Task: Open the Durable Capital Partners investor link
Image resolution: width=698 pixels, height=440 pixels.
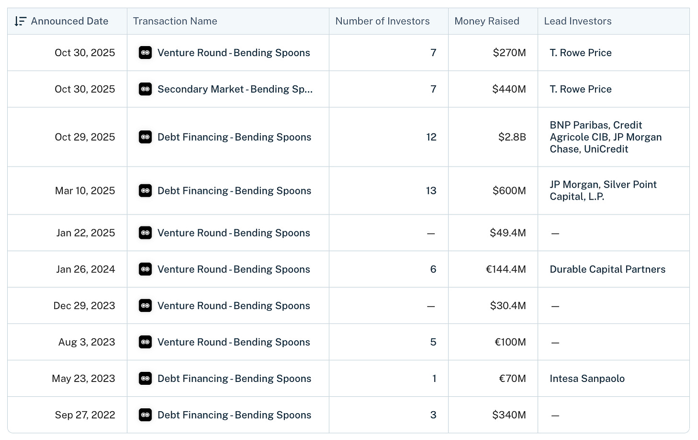Action: pyautogui.click(x=607, y=270)
